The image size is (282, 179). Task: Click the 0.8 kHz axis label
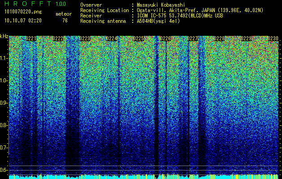[4, 125]
